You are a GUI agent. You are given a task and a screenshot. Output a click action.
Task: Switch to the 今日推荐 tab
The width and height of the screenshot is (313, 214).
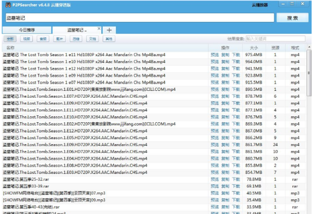[x=27, y=30]
